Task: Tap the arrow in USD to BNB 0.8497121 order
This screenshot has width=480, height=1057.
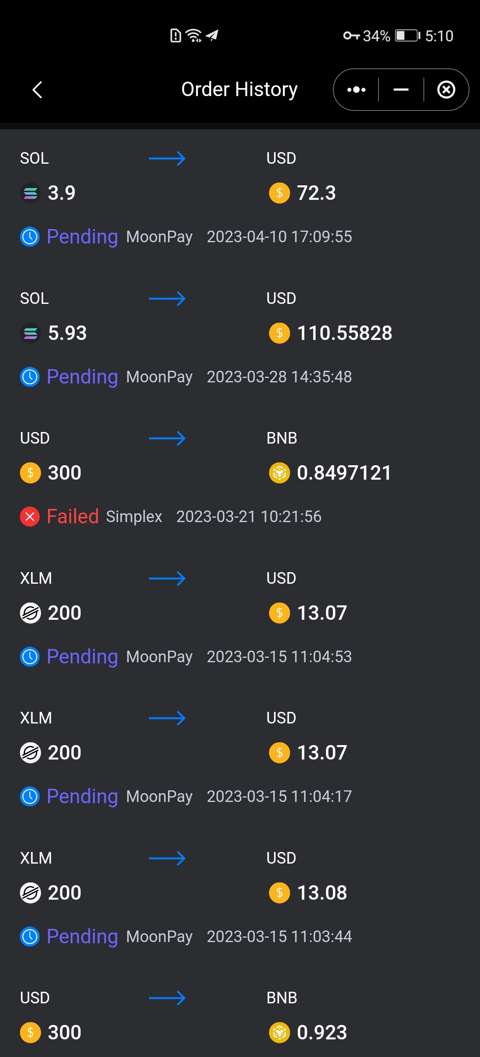Action: 167,438
